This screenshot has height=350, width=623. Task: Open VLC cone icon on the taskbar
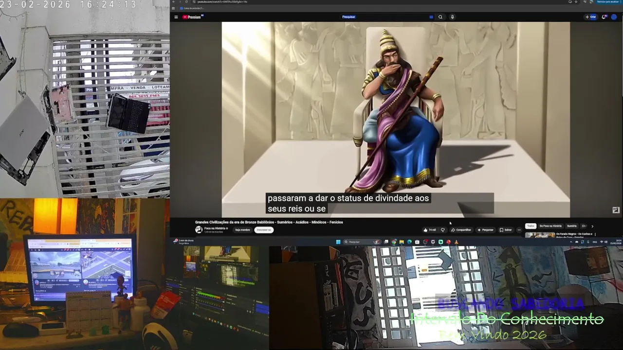pyautogui.click(x=457, y=242)
